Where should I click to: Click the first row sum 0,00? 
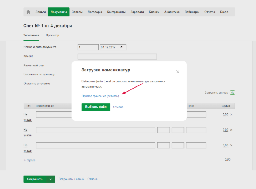click(225, 114)
